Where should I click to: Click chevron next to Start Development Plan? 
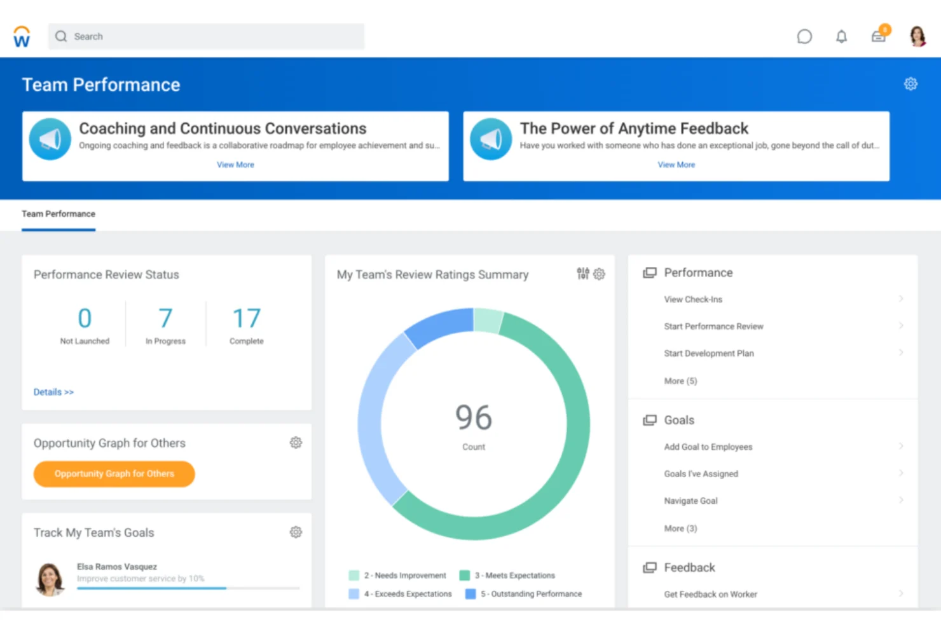pos(901,352)
